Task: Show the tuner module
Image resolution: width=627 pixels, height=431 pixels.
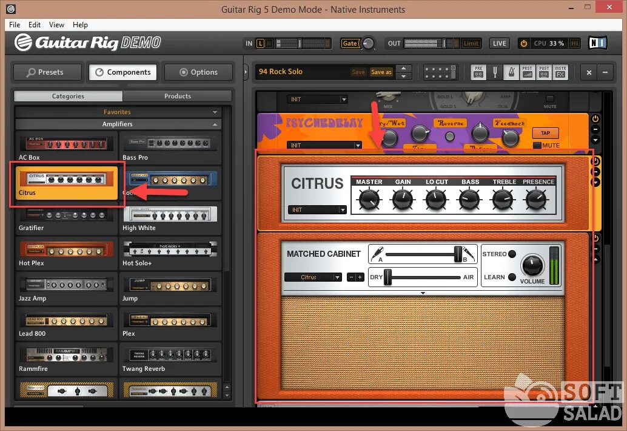Action: tap(495, 72)
